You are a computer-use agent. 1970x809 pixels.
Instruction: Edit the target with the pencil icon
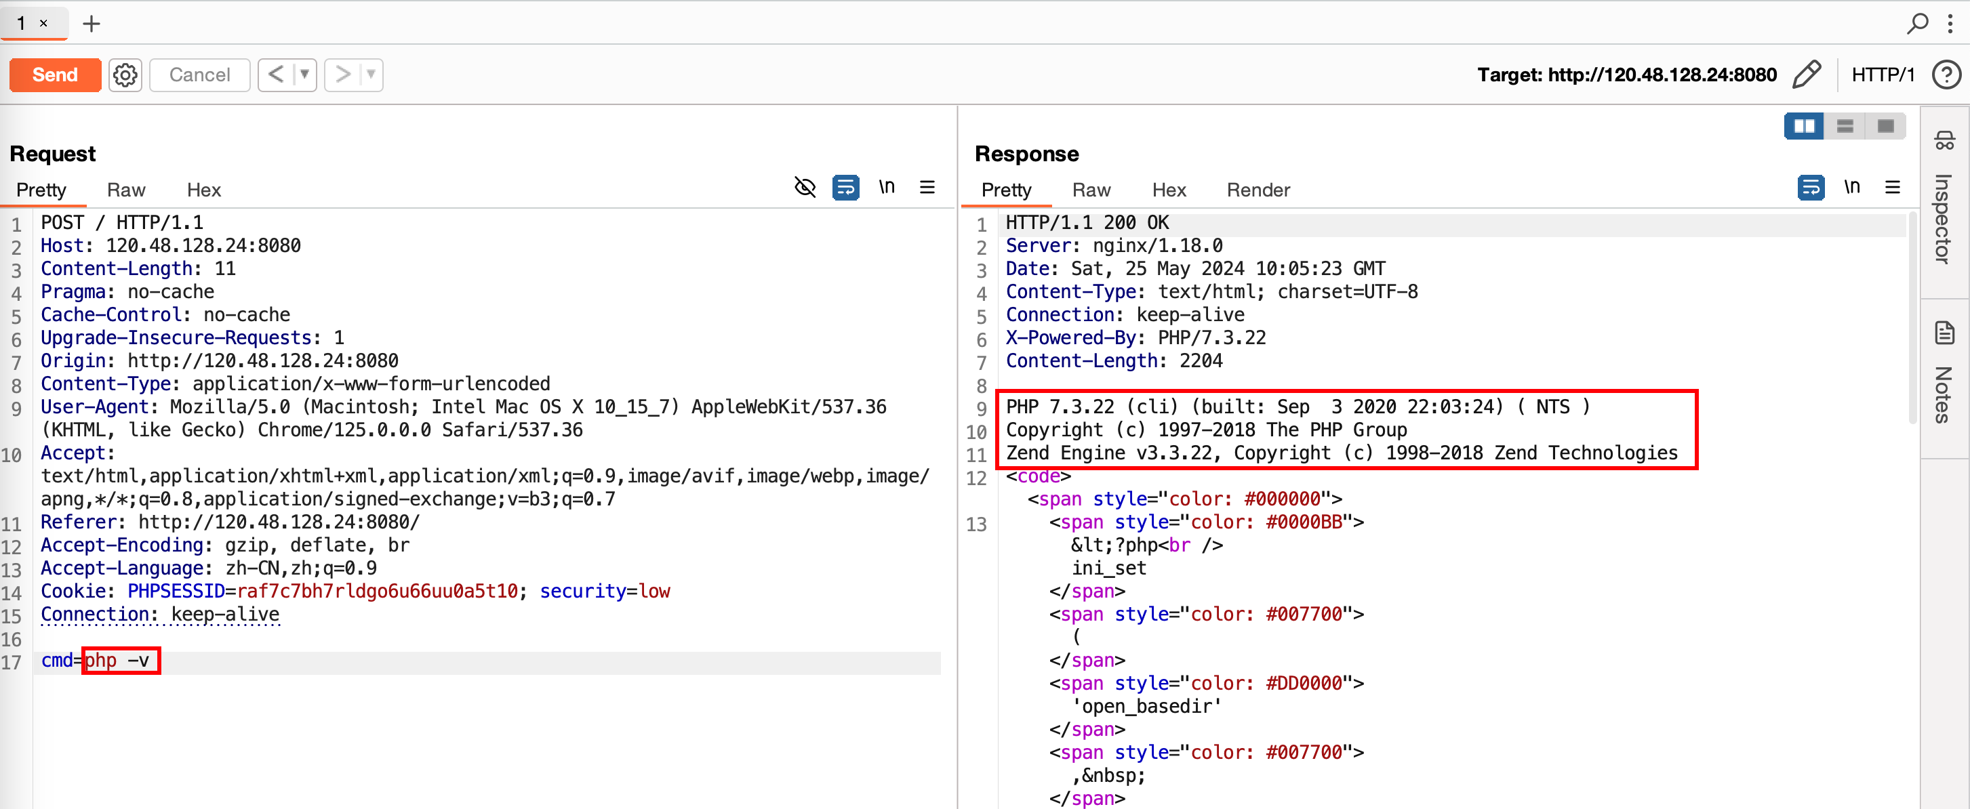click(x=1807, y=75)
